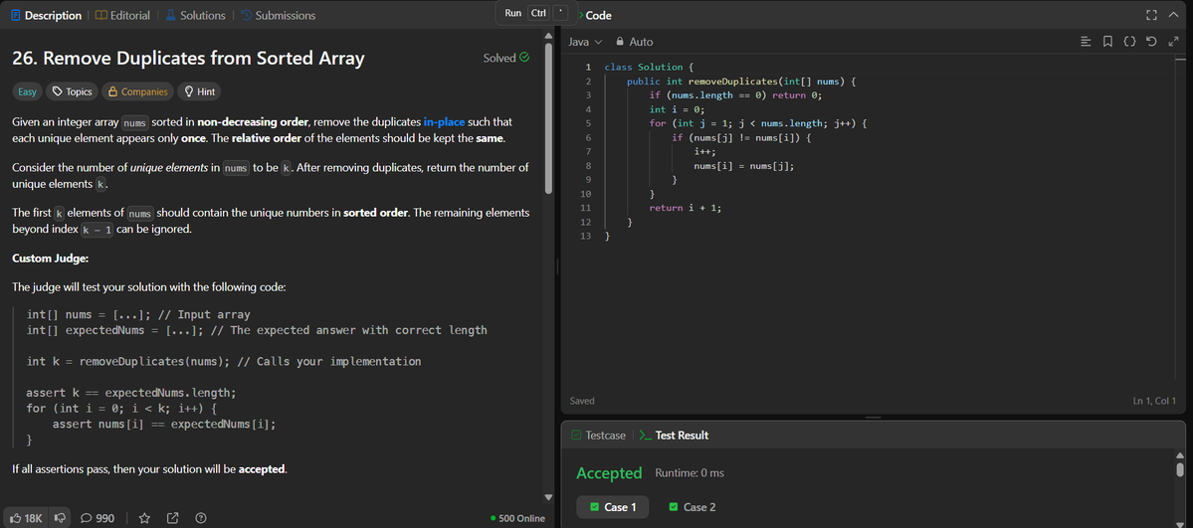The image size is (1193, 528).
Task: Share the problem via external link icon
Action: coord(173,518)
